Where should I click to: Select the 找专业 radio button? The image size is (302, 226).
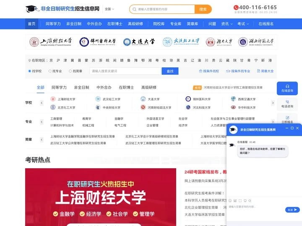point(50,71)
